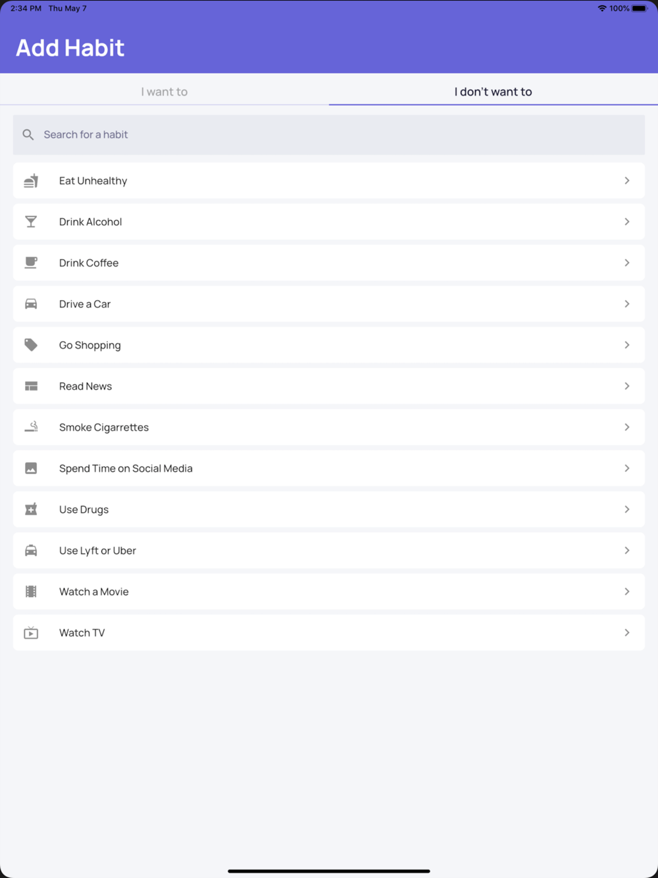Tap the fast food icon for Eat Unhealthy
The image size is (658, 878).
pos(31,180)
